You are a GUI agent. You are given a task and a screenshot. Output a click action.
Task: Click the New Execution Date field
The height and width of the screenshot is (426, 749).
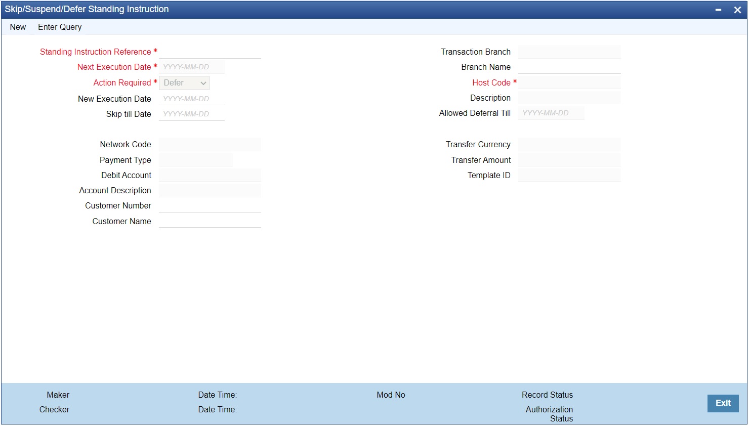coord(192,99)
